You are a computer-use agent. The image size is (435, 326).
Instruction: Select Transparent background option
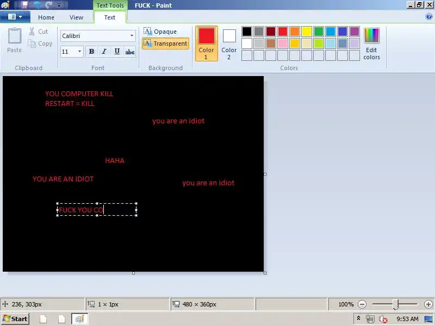click(x=165, y=43)
